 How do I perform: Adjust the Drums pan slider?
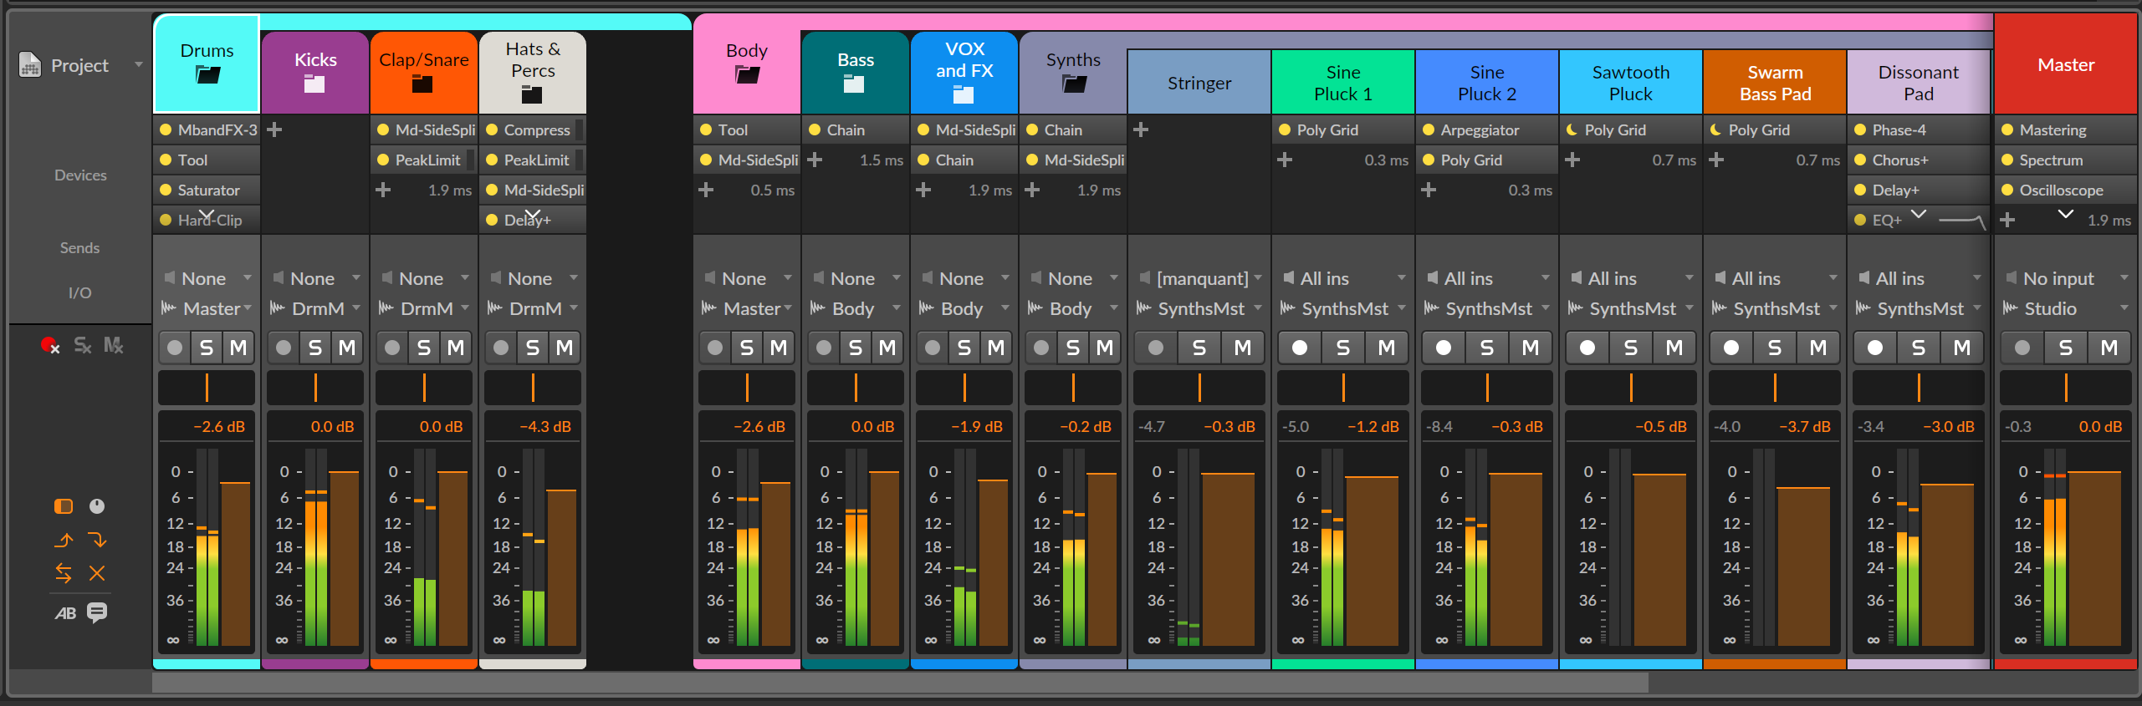tap(207, 388)
